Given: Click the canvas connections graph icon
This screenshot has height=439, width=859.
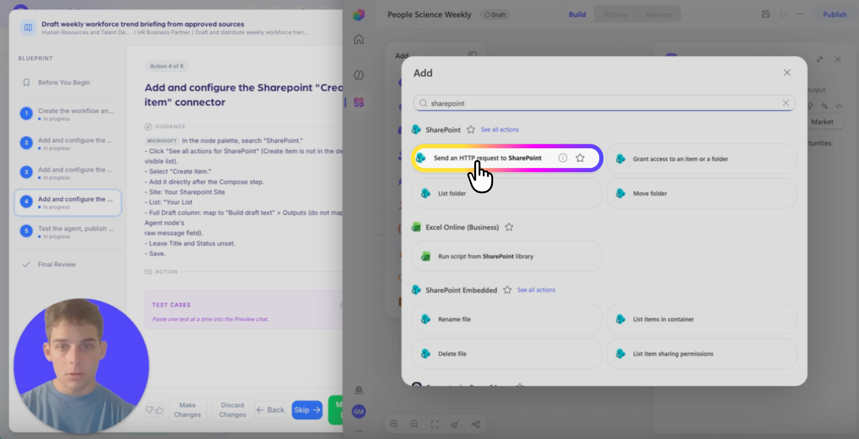Looking at the screenshot, I should pos(476,424).
